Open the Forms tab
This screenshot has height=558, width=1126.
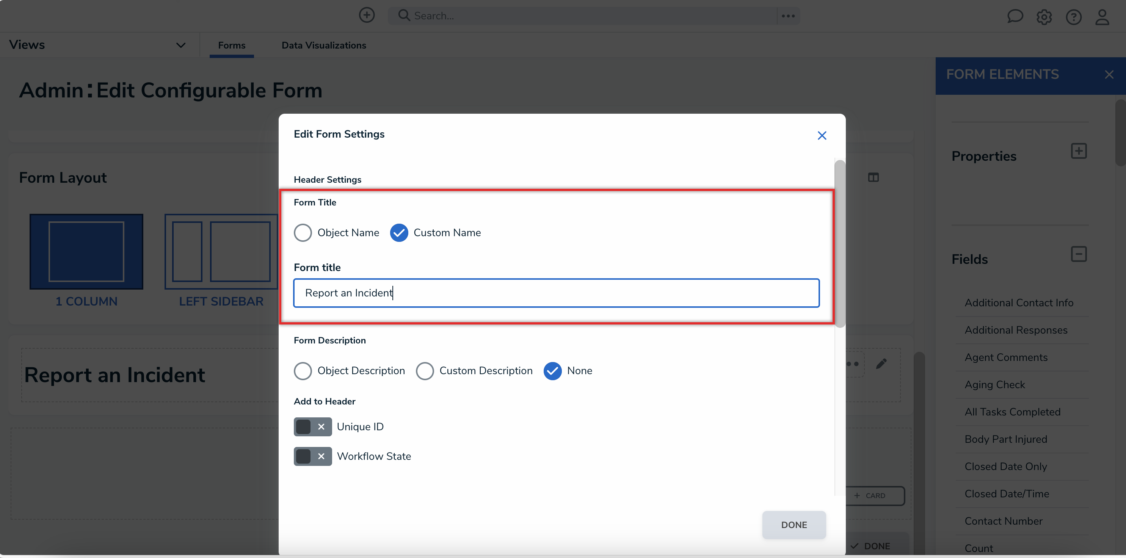[231, 45]
